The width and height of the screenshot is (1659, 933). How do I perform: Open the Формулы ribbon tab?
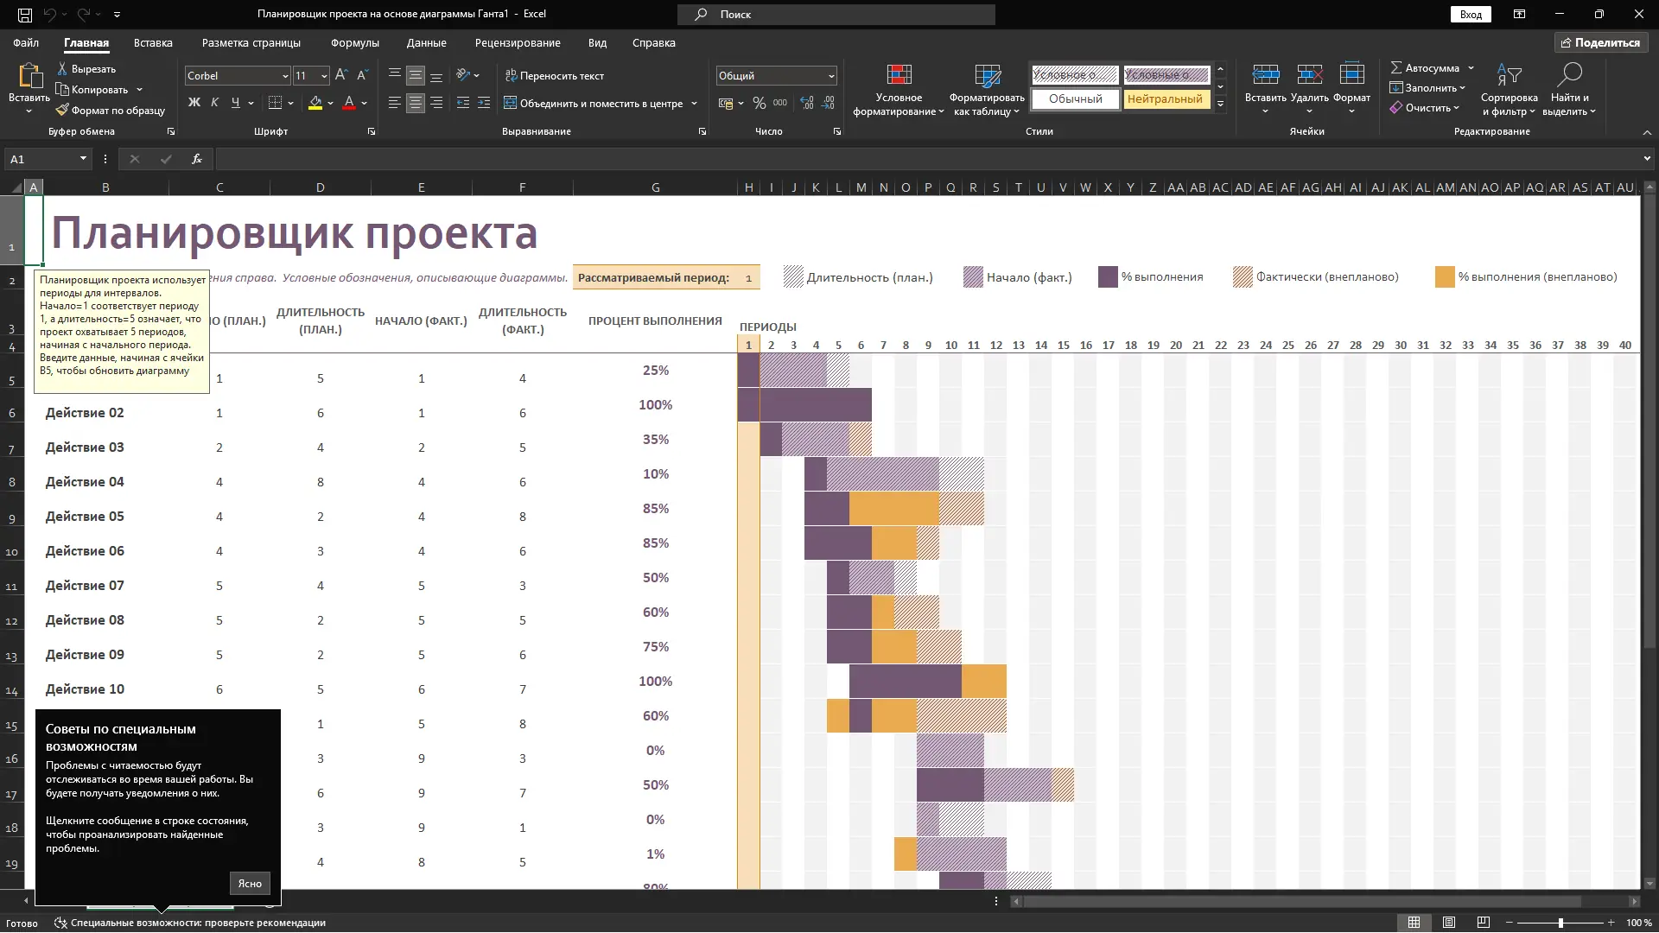[x=354, y=42]
